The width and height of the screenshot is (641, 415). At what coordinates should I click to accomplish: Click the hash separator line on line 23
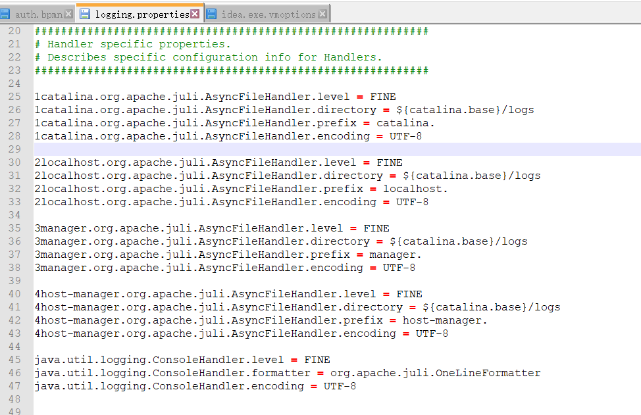point(232,70)
